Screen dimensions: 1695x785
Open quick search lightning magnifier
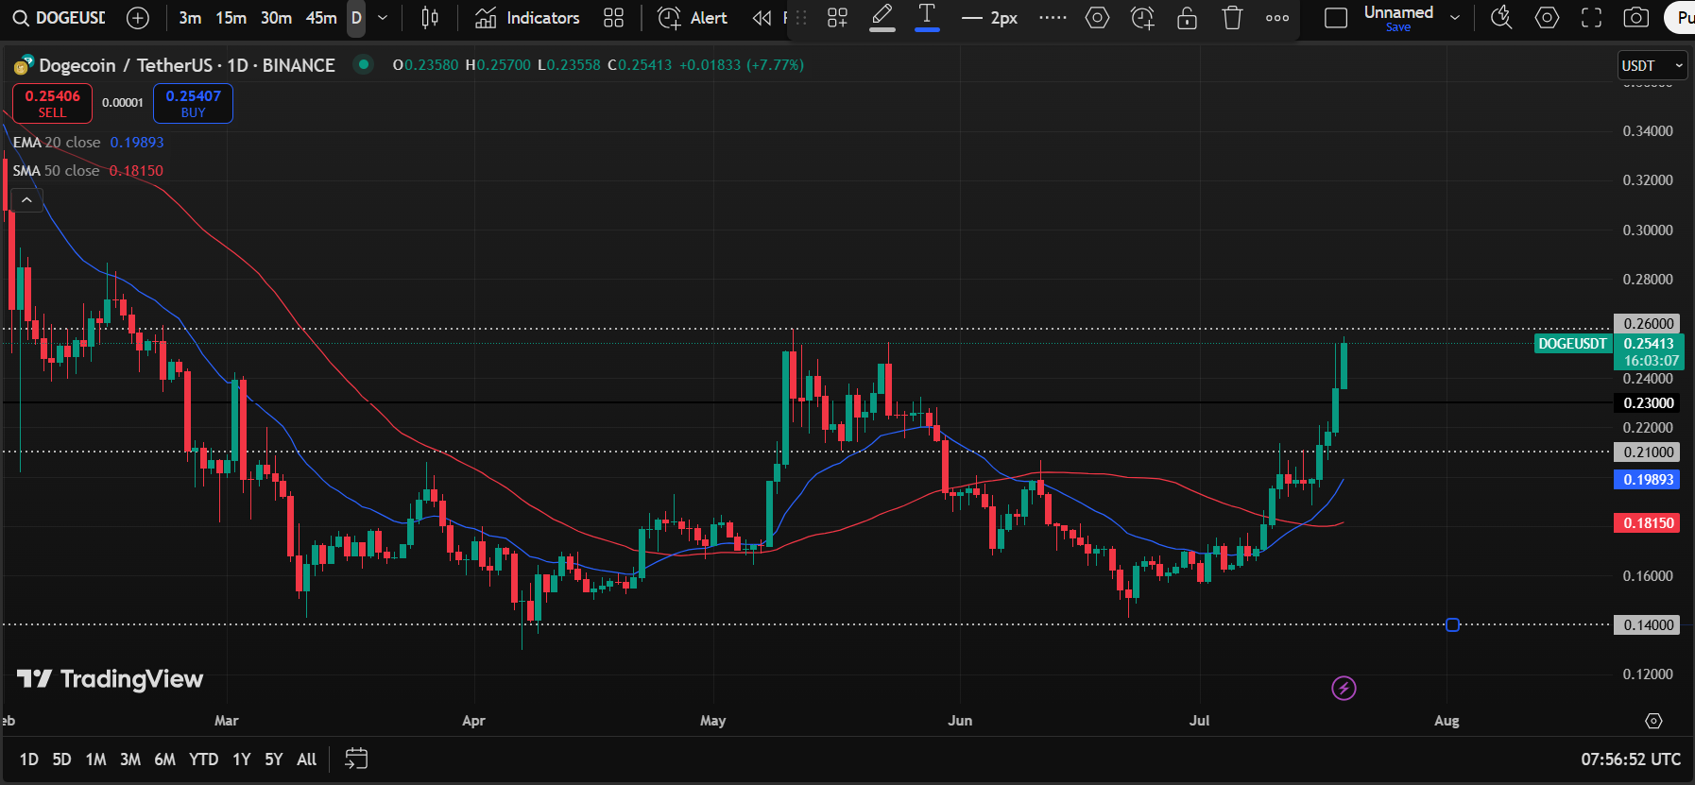[x=1501, y=18]
